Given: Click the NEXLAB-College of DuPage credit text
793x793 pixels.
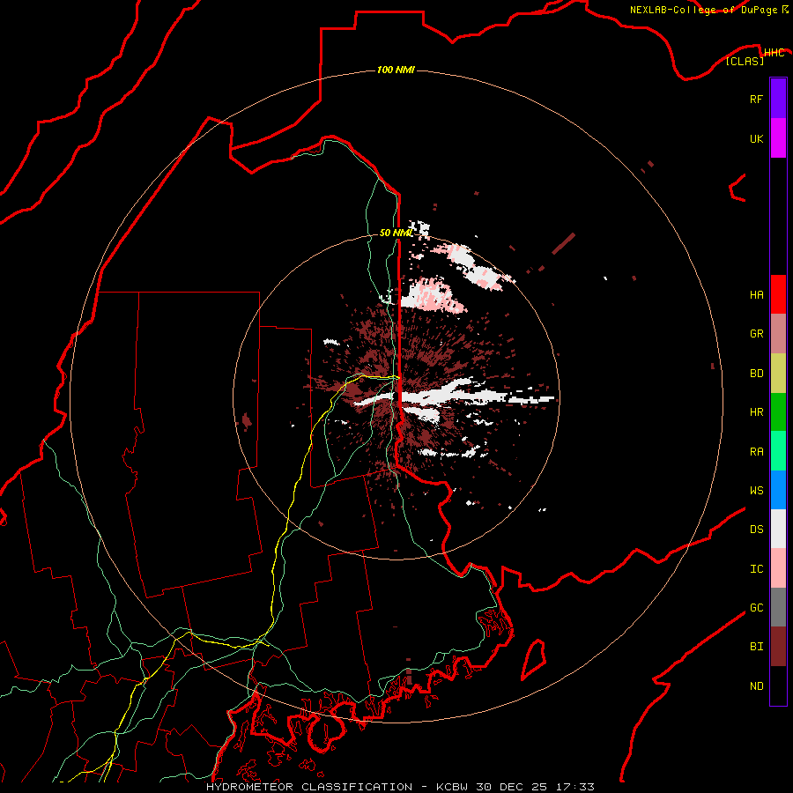Looking at the screenshot, I should point(703,10).
